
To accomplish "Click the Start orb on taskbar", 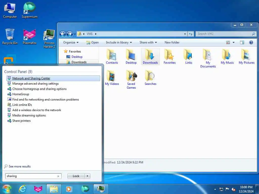I will [x=7, y=189].
